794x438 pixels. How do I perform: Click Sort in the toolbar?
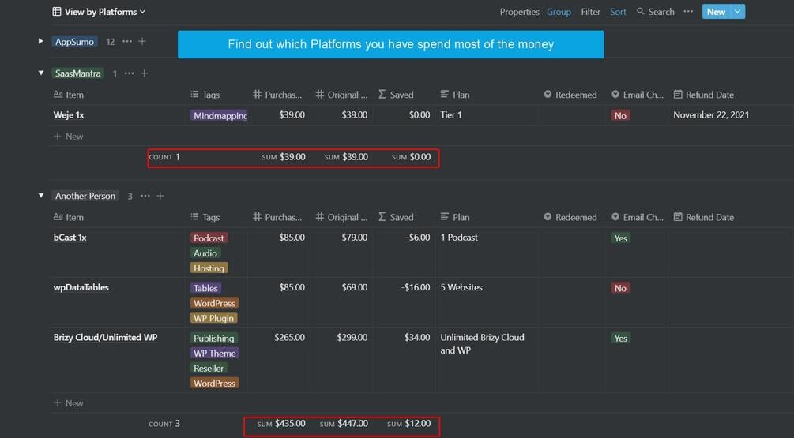[618, 12]
